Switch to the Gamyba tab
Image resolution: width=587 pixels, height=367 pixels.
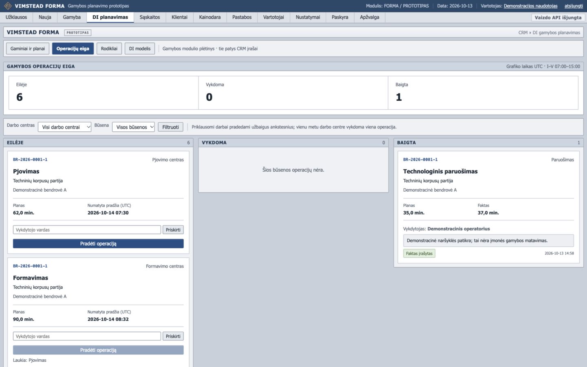coord(72,17)
